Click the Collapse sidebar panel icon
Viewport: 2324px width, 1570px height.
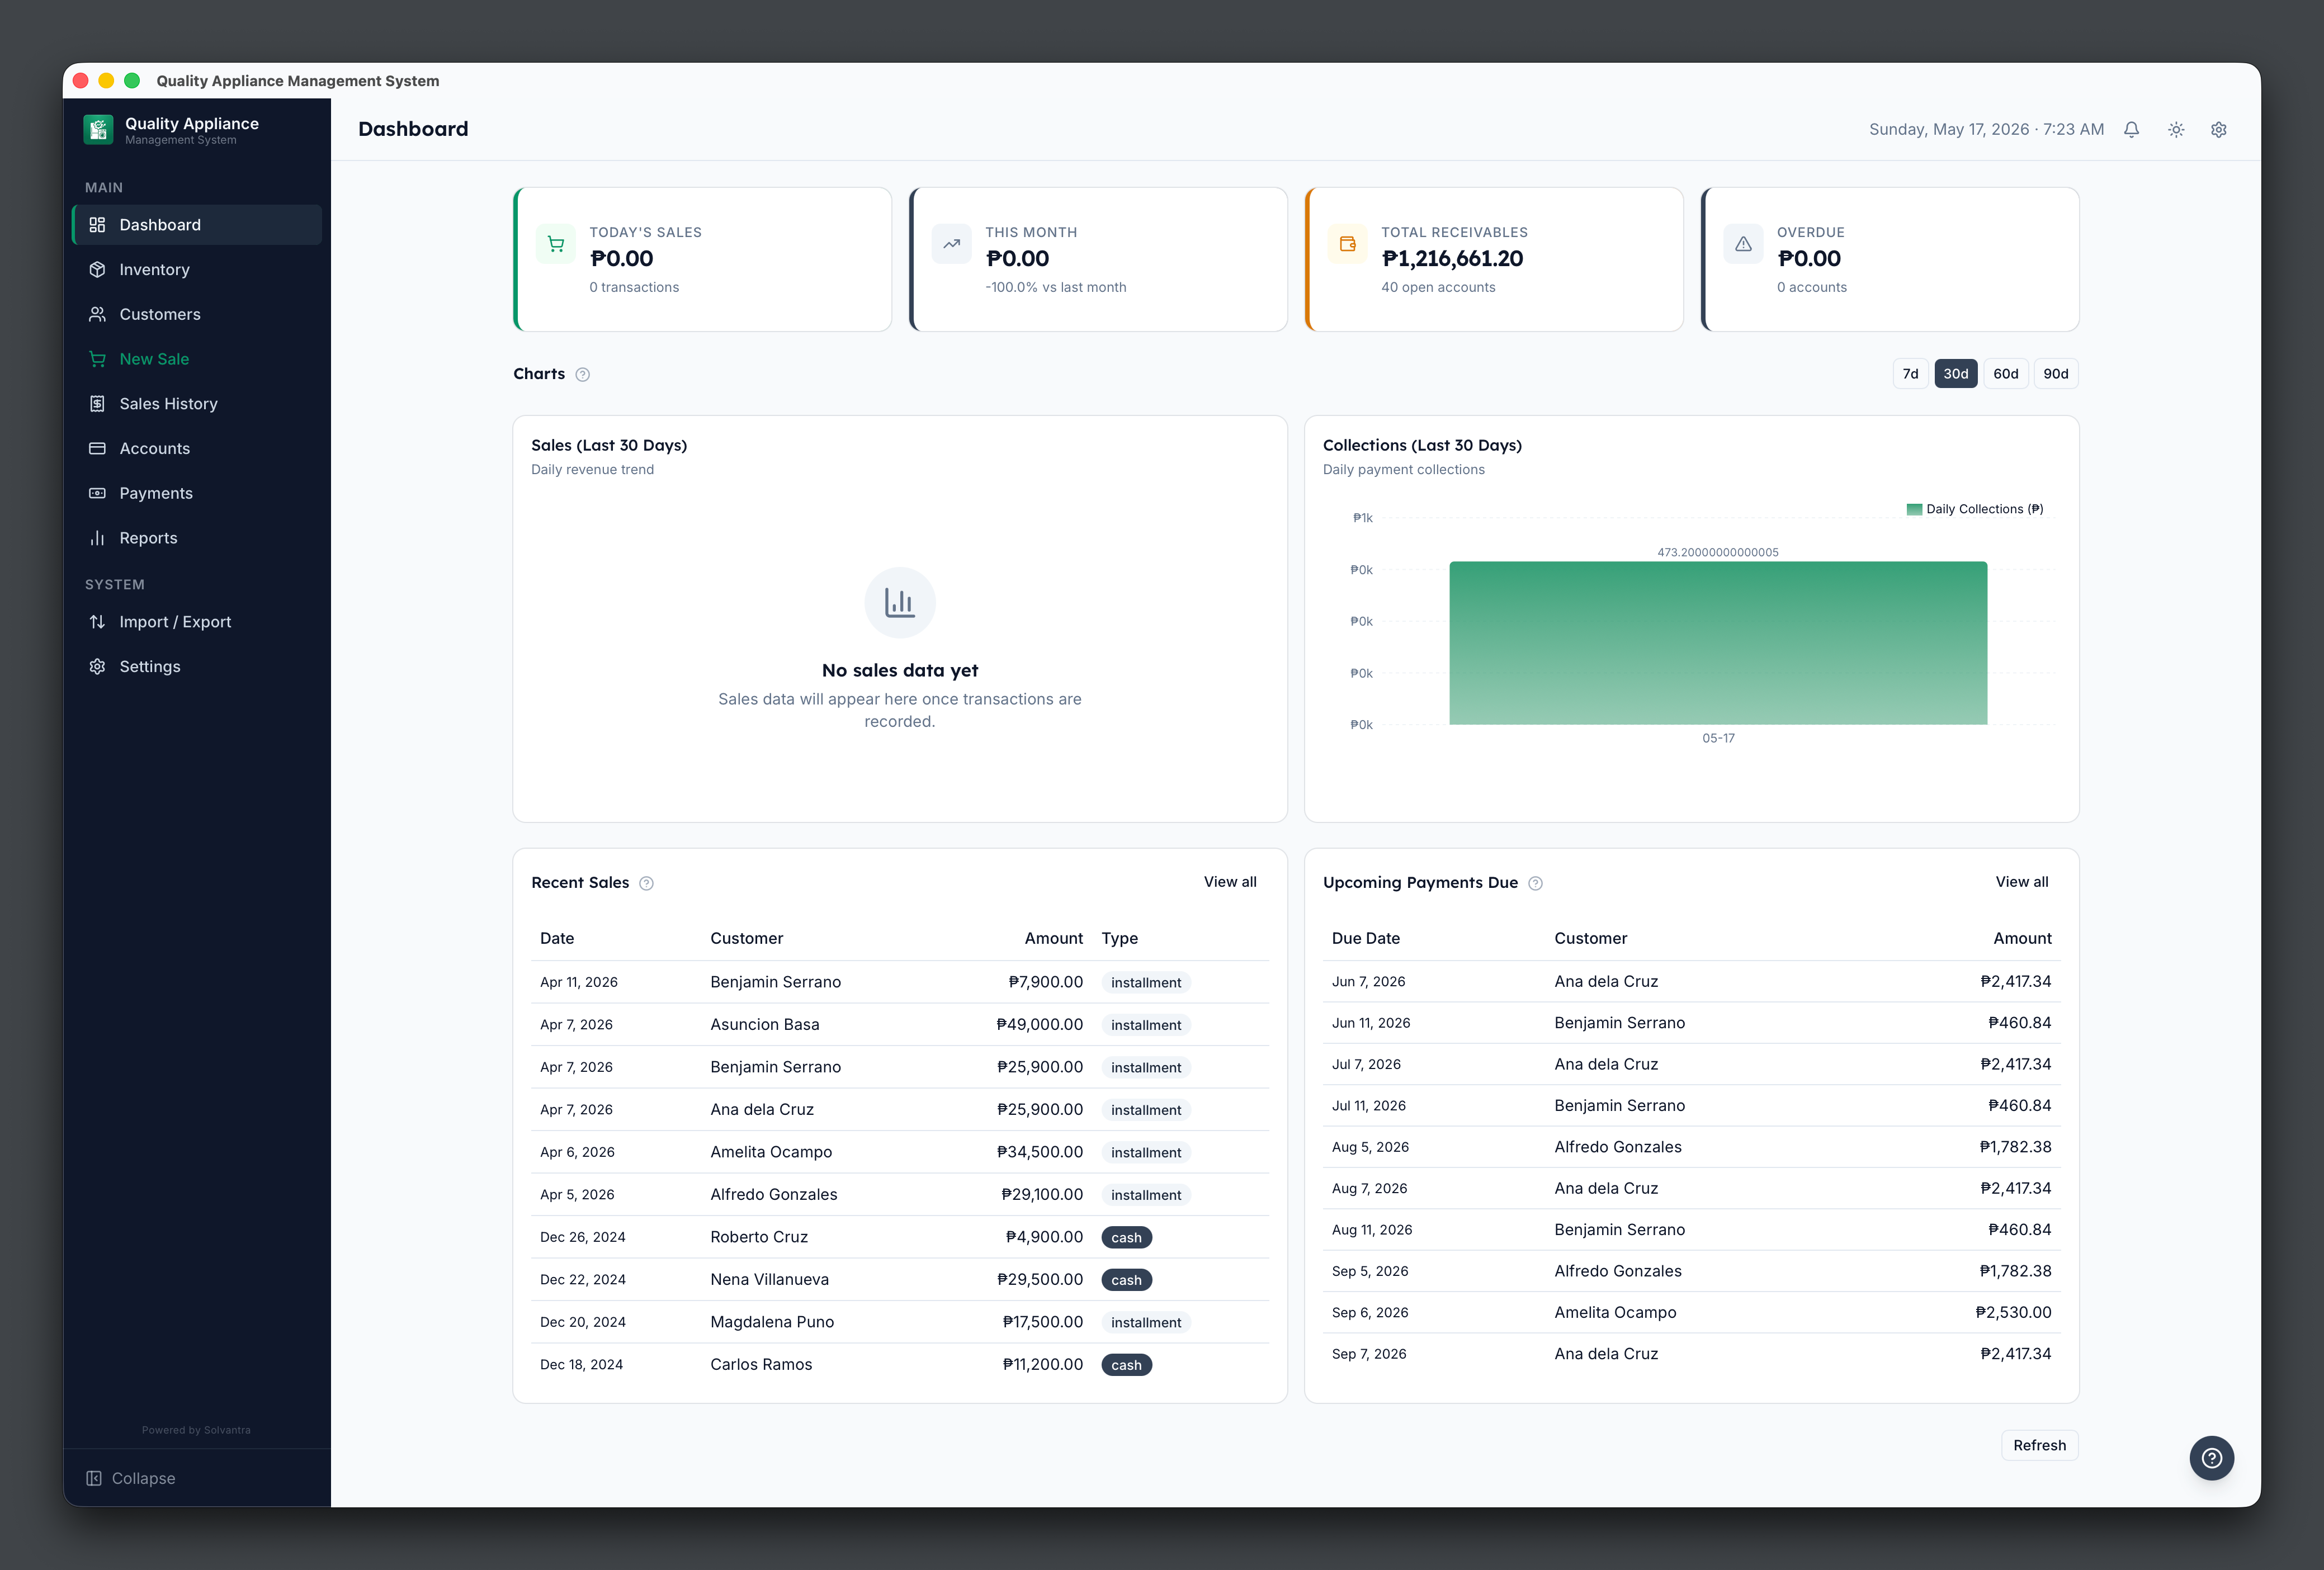pos(94,1478)
